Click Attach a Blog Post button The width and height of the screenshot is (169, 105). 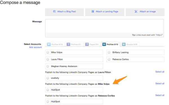click(x=64, y=12)
